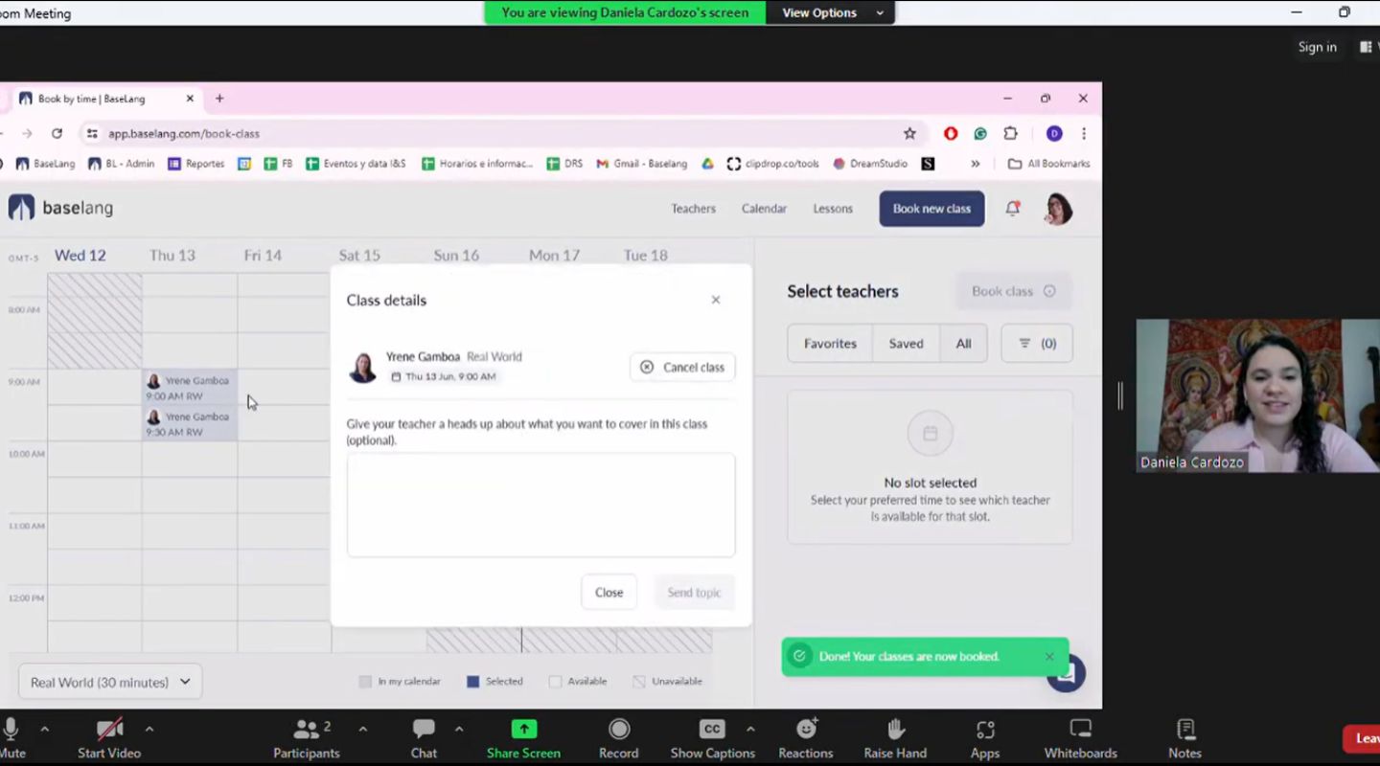Image resolution: width=1380 pixels, height=766 pixels.
Task: Select the Saved teachers tab
Action: pyautogui.click(x=906, y=344)
